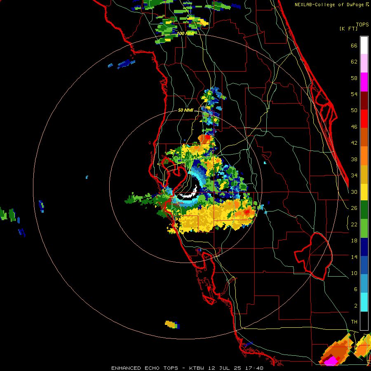The height and width of the screenshot is (371, 371).
Task: Click the KTBW station identifier in caption
Action: [x=197, y=368]
